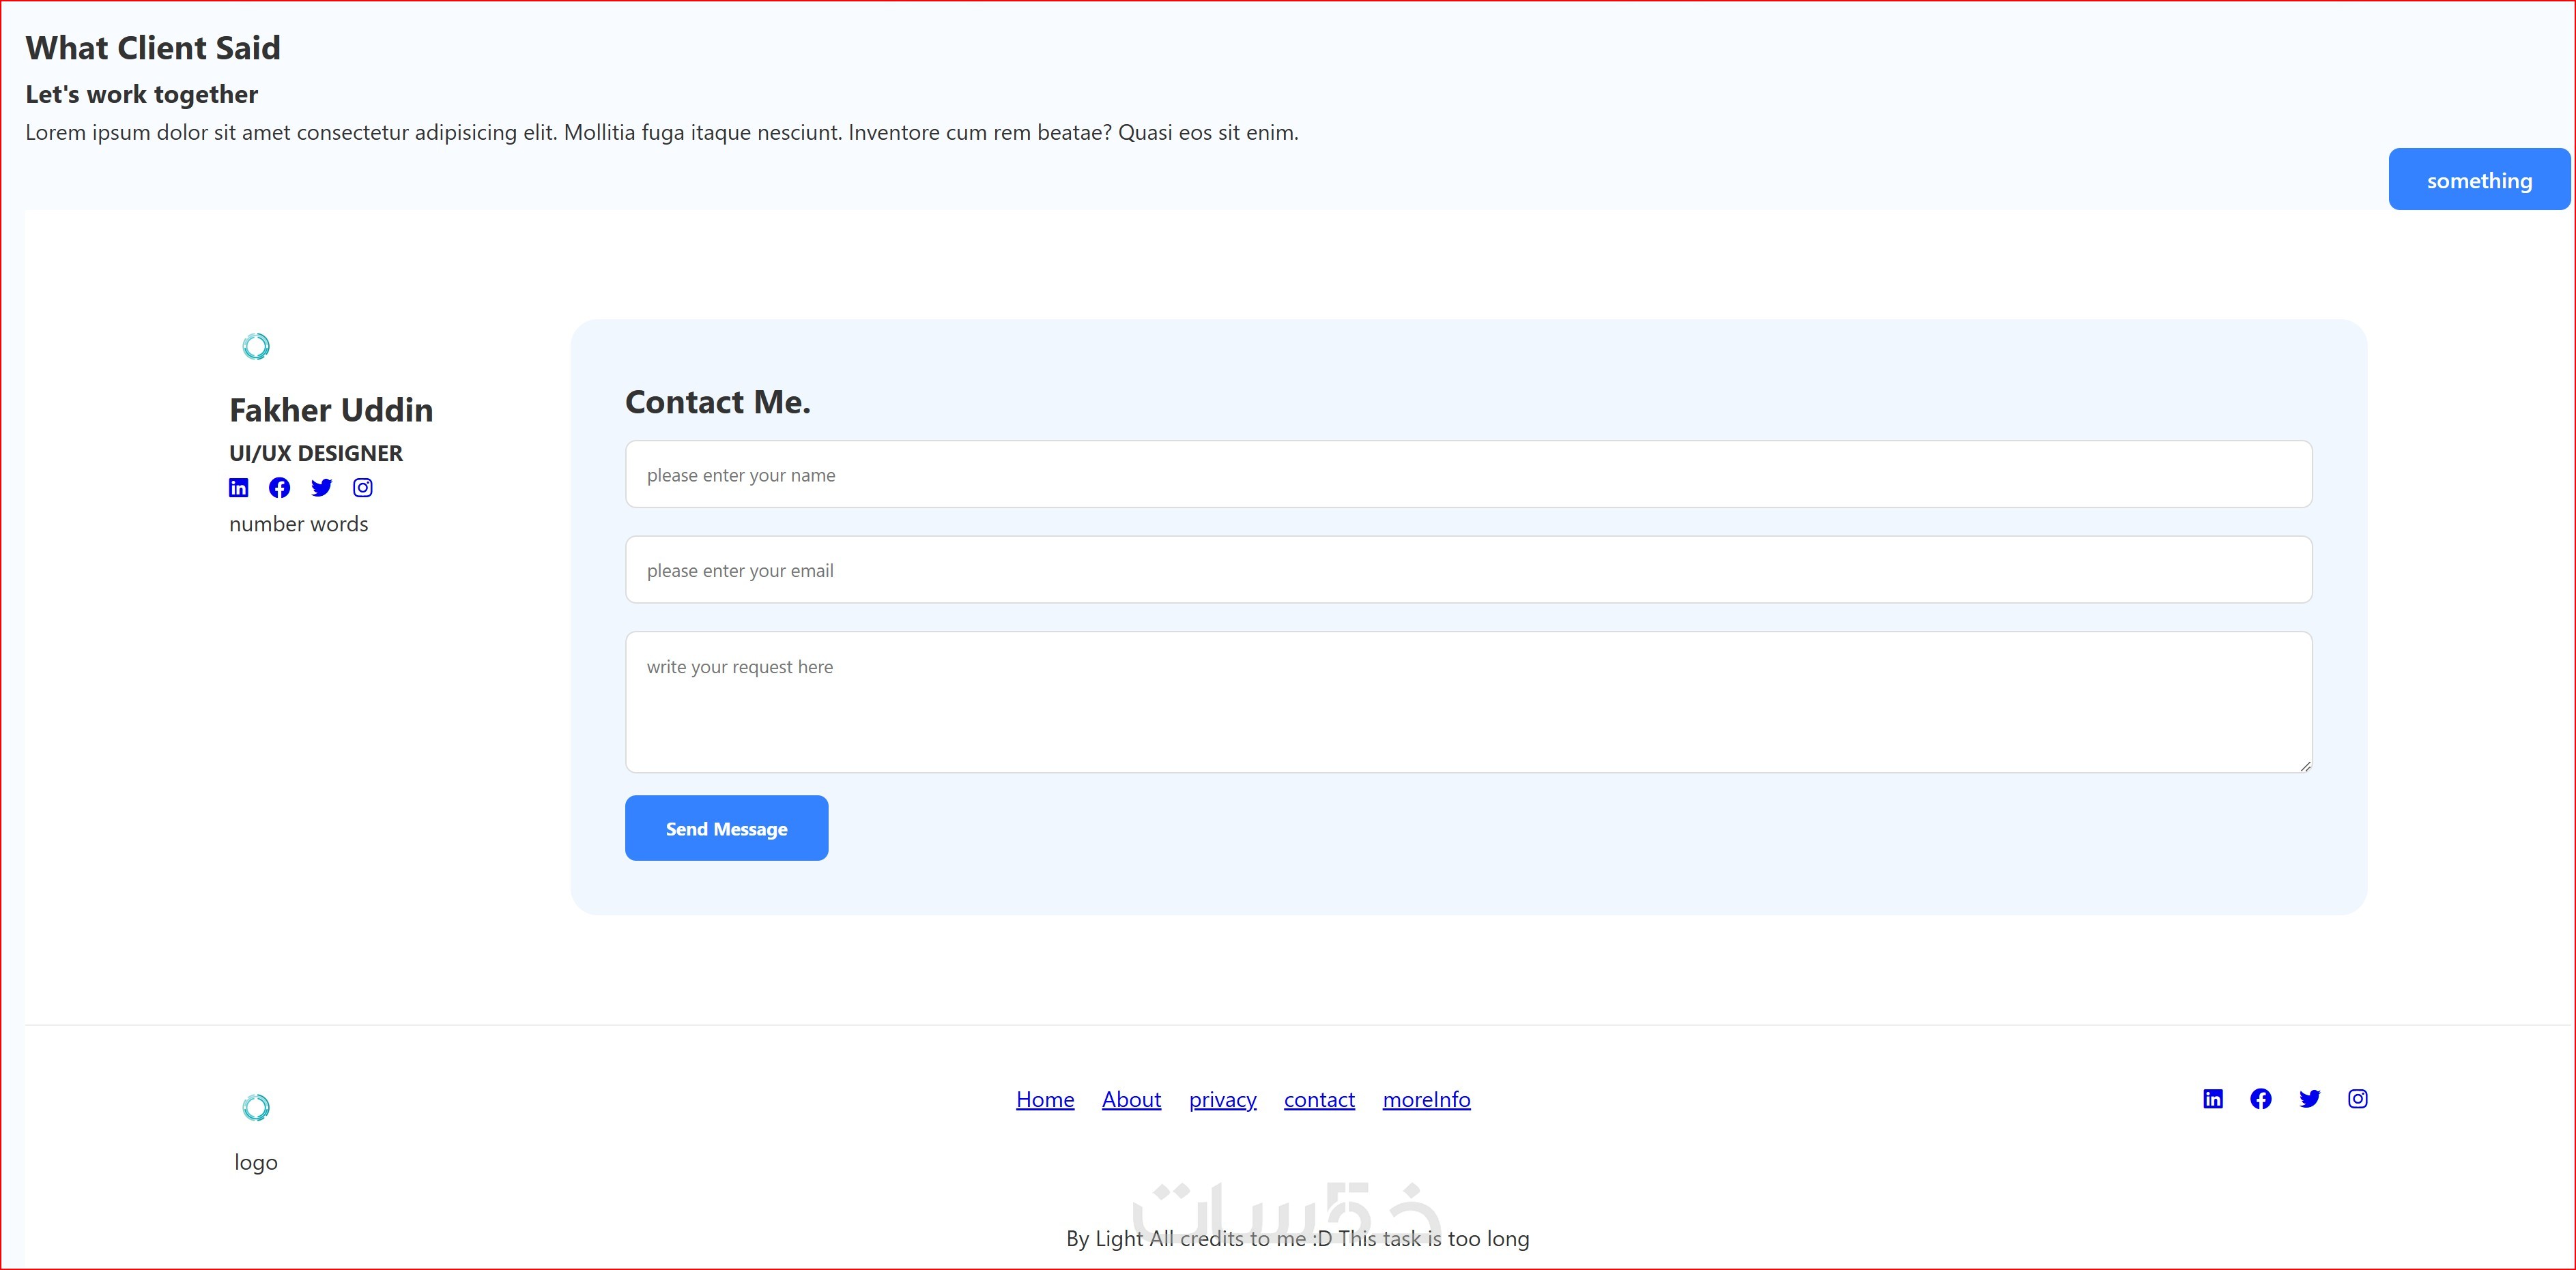Image resolution: width=2576 pixels, height=1270 pixels.
Task: Click into the request message textarea
Action: [x=1468, y=701]
